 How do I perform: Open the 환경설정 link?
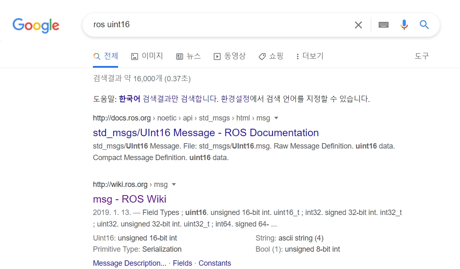click(x=235, y=99)
